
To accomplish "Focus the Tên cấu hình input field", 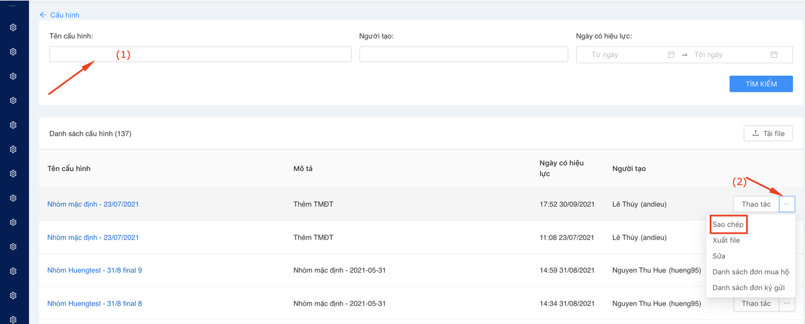I will point(200,54).
